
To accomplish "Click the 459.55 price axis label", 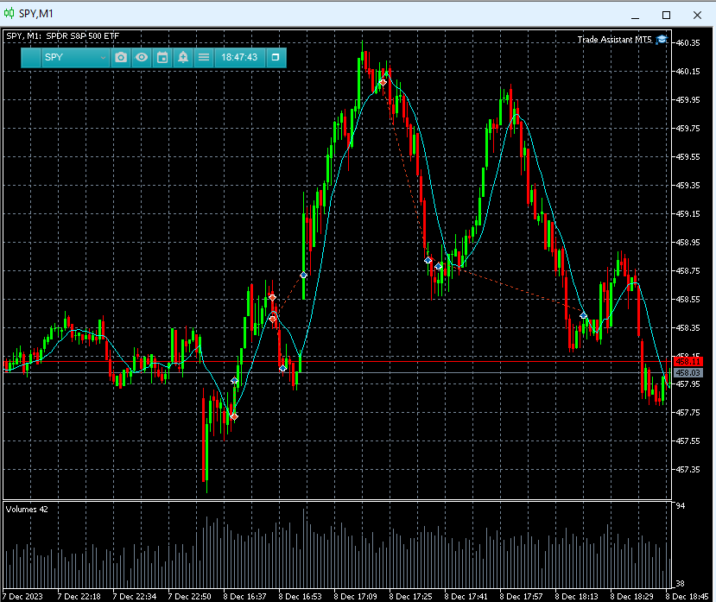I will click(687, 157).
